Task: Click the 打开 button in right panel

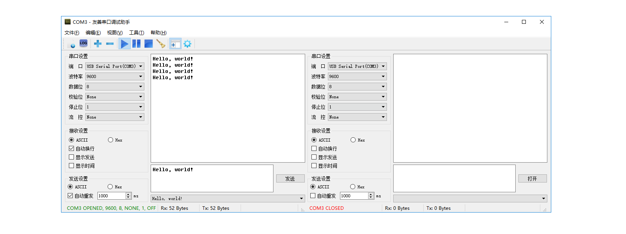Action: click(x=532, y=179)
